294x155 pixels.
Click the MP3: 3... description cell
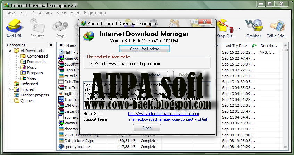pyautogui.click(x=267, y=52)
